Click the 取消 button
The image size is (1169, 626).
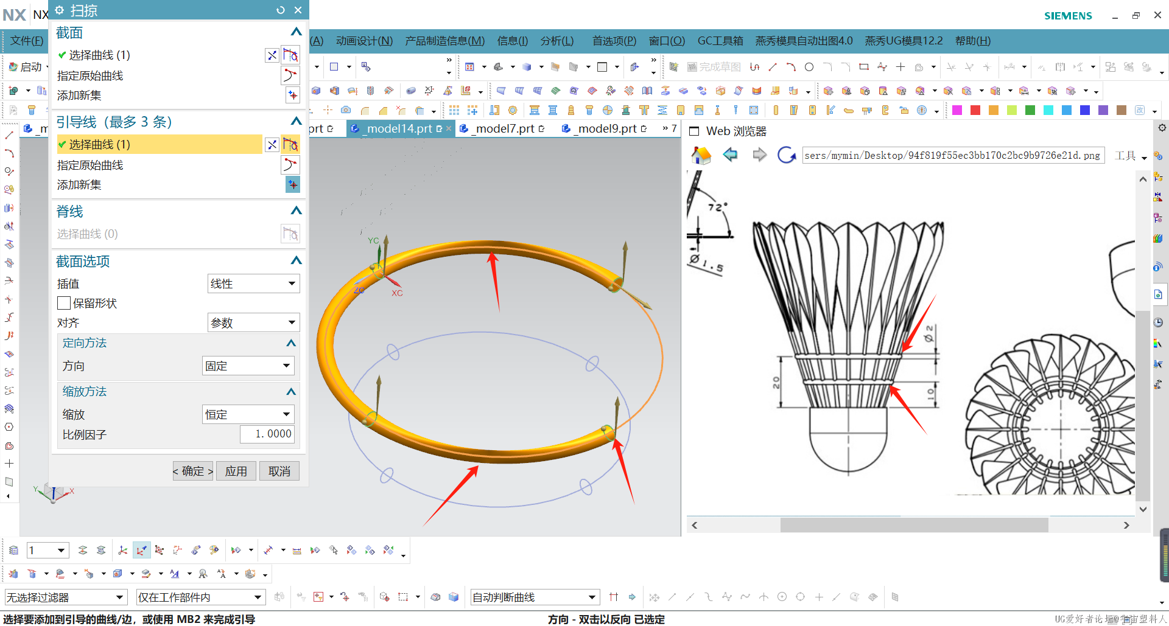pos(279,471)
